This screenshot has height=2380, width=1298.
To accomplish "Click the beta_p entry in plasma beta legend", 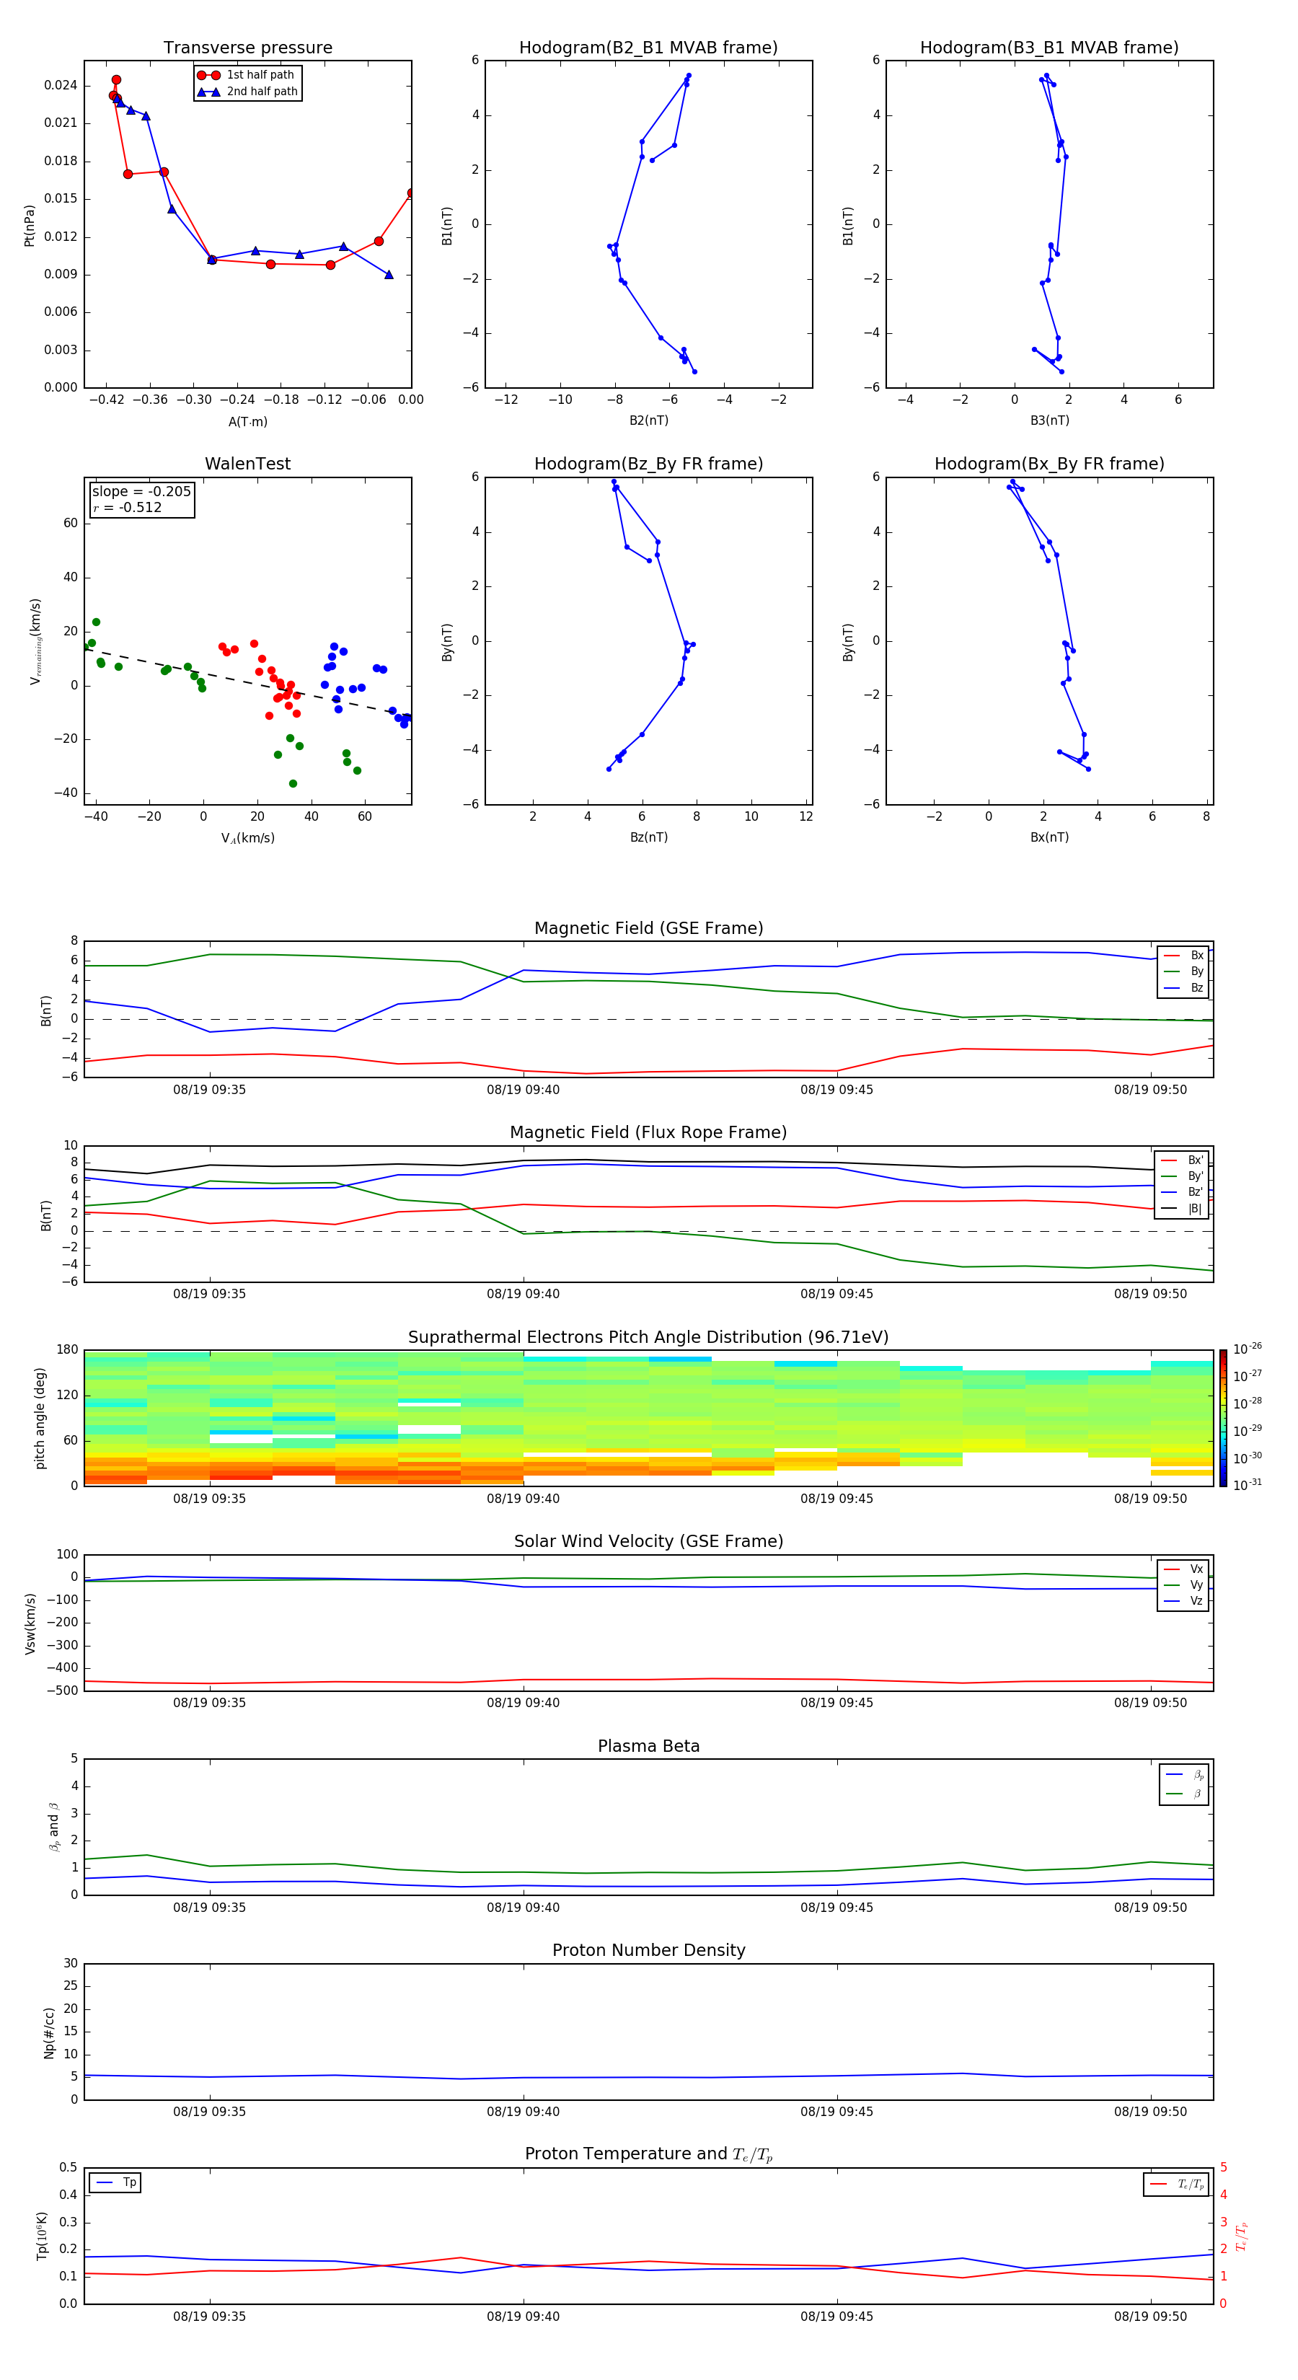I will (1186, 1775).
